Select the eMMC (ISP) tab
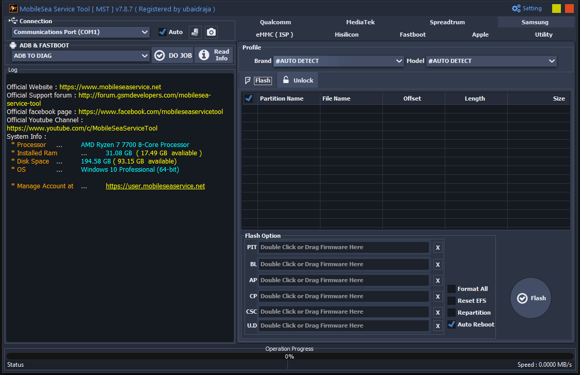This screenshot has width=580, height=375. pos(276,34)
